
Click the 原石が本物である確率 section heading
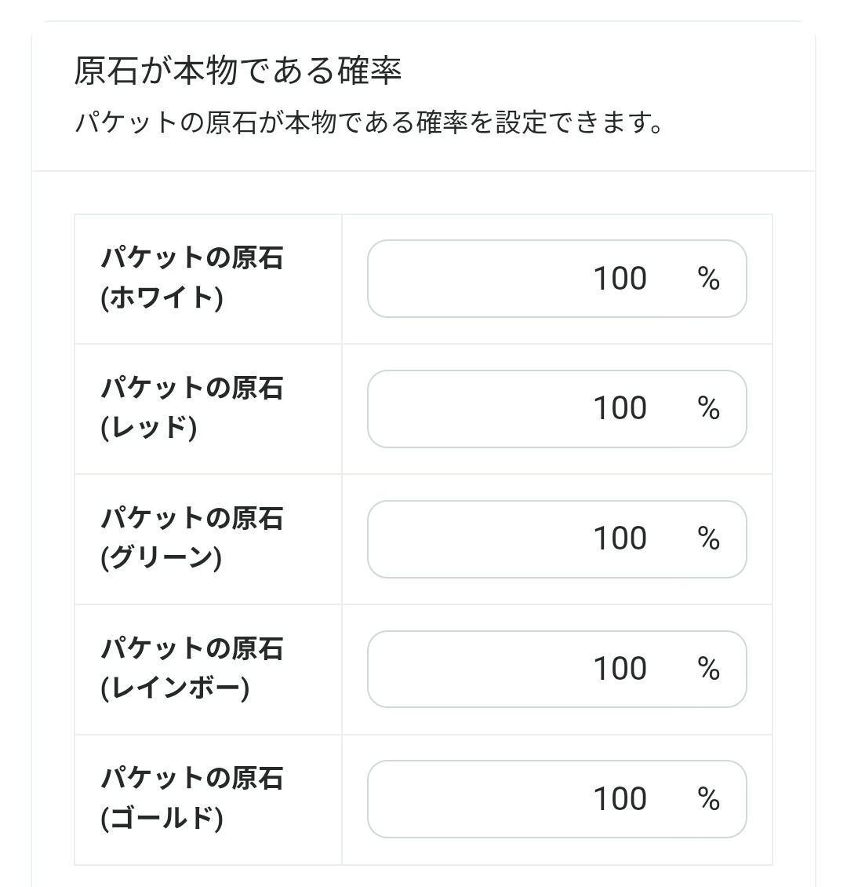tap(238, 71)
